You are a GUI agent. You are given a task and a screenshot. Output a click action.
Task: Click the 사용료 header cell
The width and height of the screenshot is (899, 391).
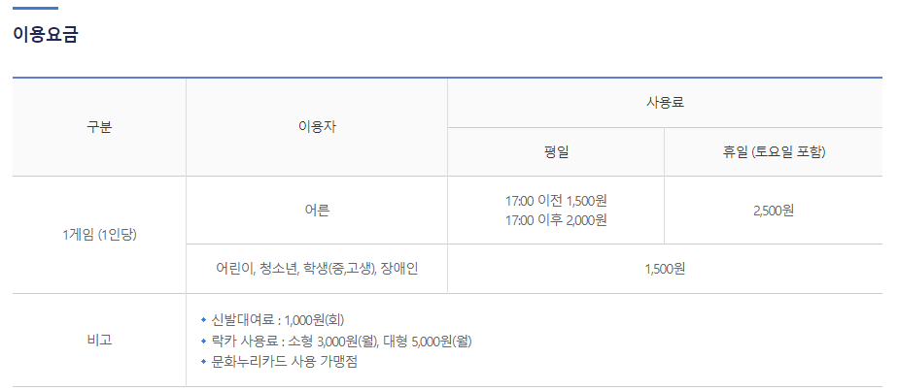pyautogui.click(x=665, y=103)
